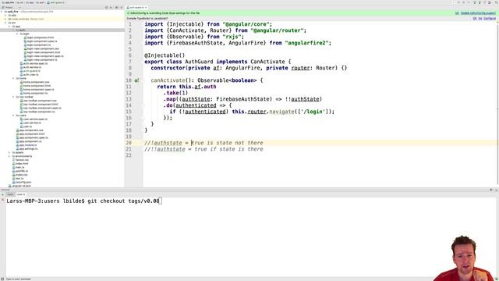The height and width of the screenshot is (281, 499).
Task: Click the undo/revert arrow toolbar icon
Action: 490,2
